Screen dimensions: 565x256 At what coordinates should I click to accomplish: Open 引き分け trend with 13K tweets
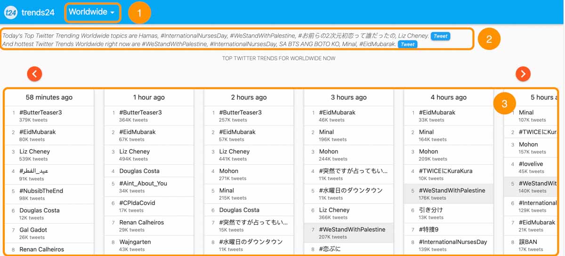[x=431, y=210]
